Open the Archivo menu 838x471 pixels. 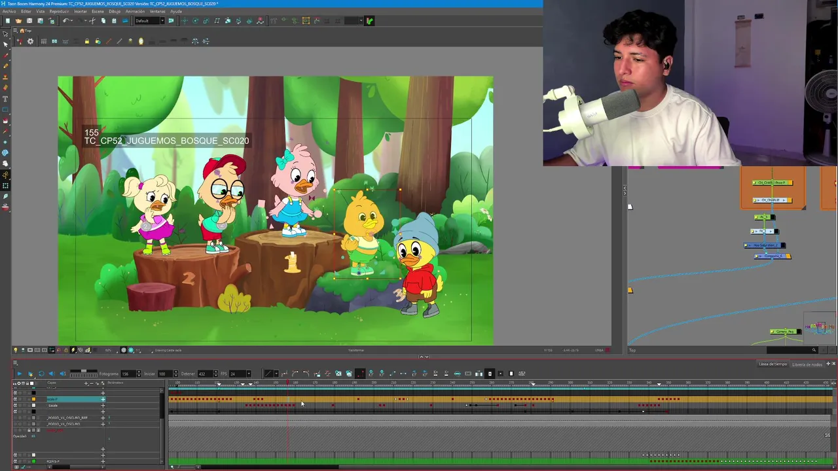(9, 11)
